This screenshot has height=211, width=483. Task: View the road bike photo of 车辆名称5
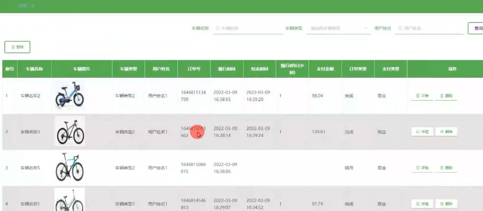click(x=69, y=167)
